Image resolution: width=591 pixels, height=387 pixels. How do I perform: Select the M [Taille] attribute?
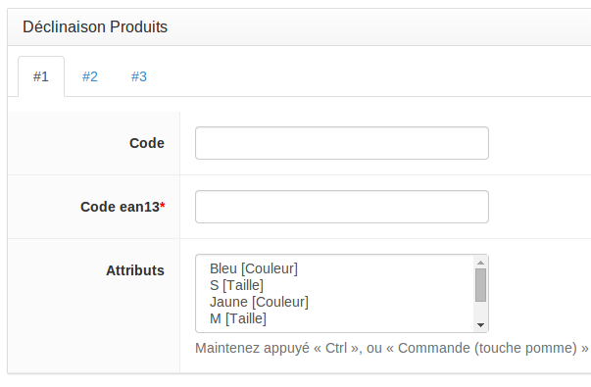[x=238, y=318]
